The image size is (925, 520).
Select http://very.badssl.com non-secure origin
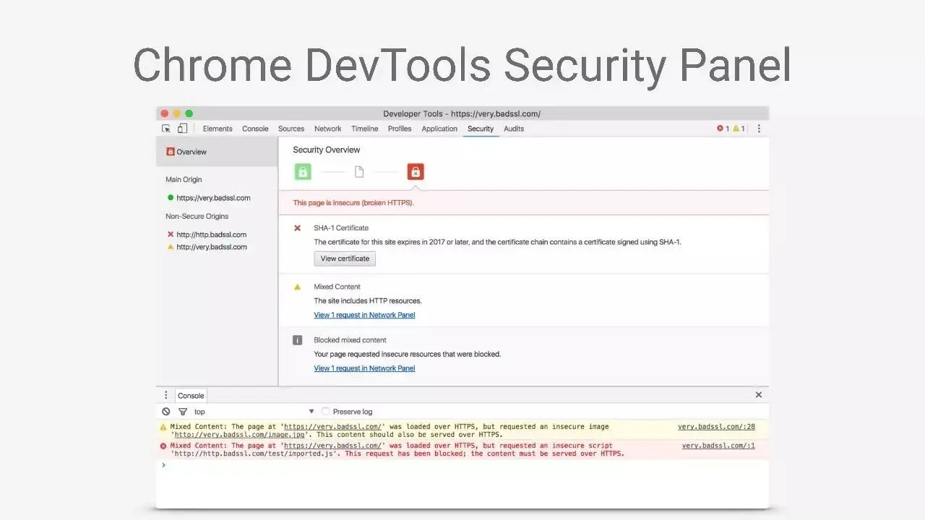click(211, 247)
